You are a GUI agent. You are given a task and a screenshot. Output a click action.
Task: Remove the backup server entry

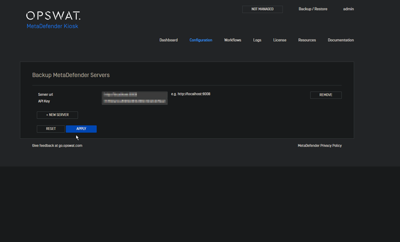coord(326,95)
